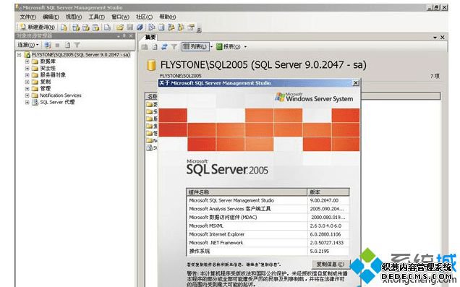Viewport: 460px width, 287px height.
Task: Select the Microsoft MSXML row
Action: (x=268, y=226)
